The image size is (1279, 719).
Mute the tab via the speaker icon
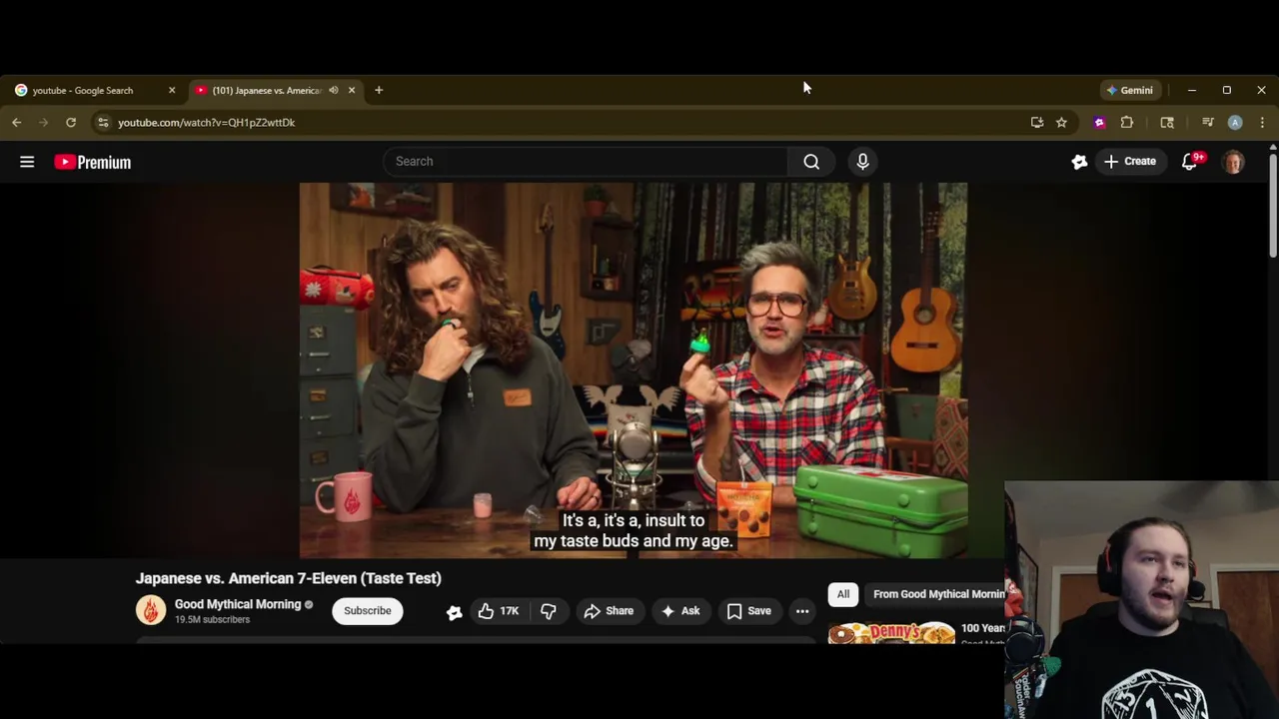334,90
